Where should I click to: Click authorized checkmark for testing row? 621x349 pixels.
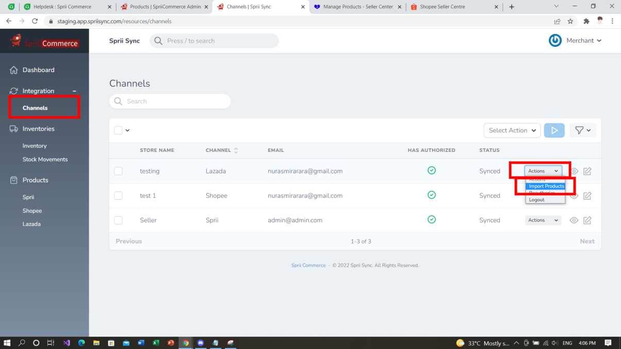click(x=432, y=170)
